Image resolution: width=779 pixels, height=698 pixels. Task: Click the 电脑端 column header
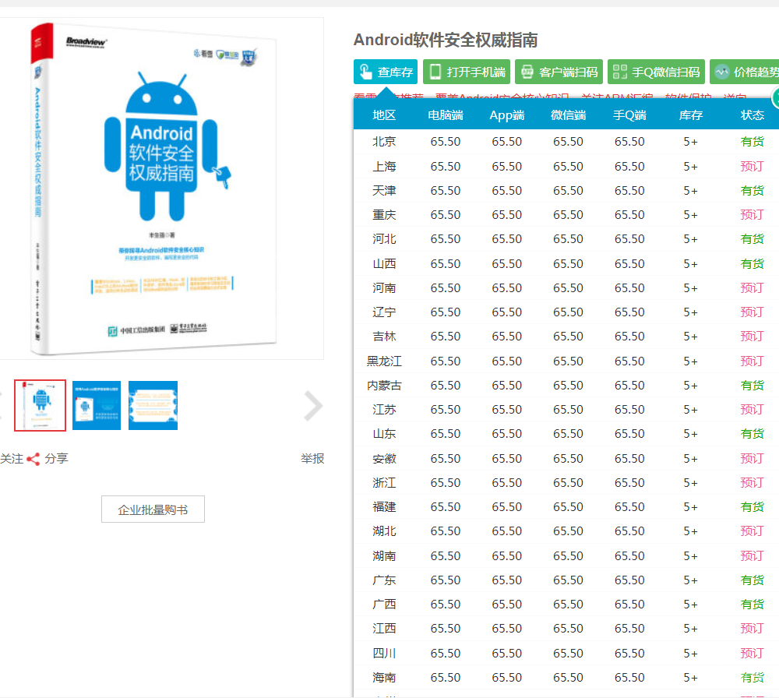point(446,115)
